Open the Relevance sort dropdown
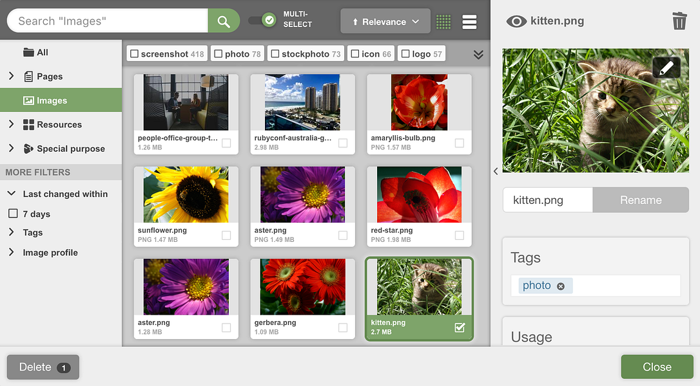Image resolution: width=700 pixels, height=386 pixels. (385, 21)
